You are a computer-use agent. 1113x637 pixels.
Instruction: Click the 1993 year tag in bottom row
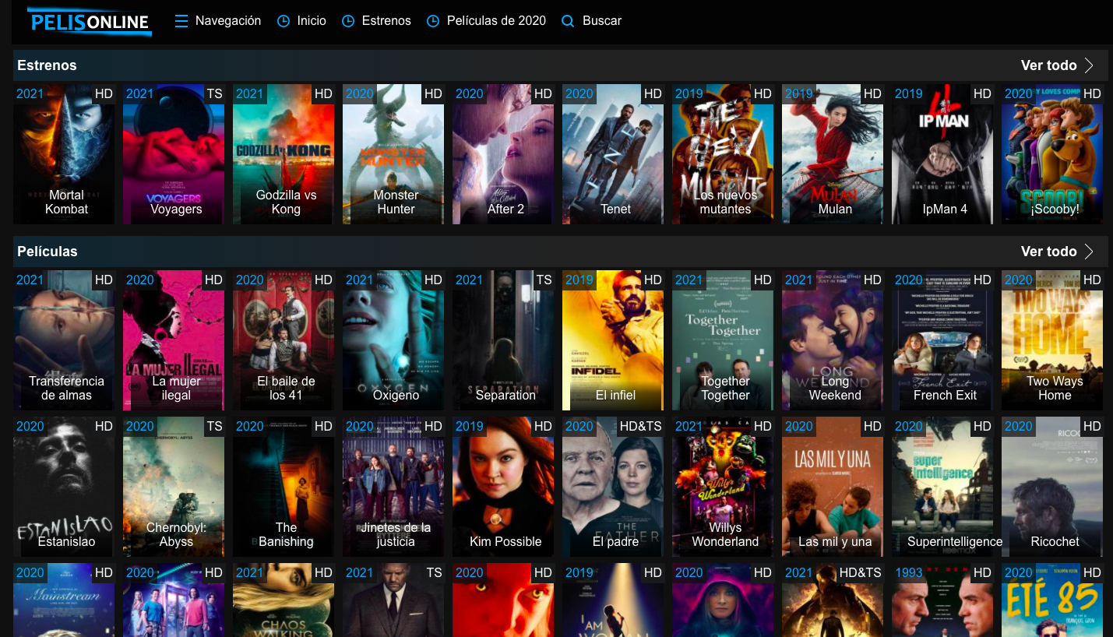pyautogui.click(x=909, y=572)
